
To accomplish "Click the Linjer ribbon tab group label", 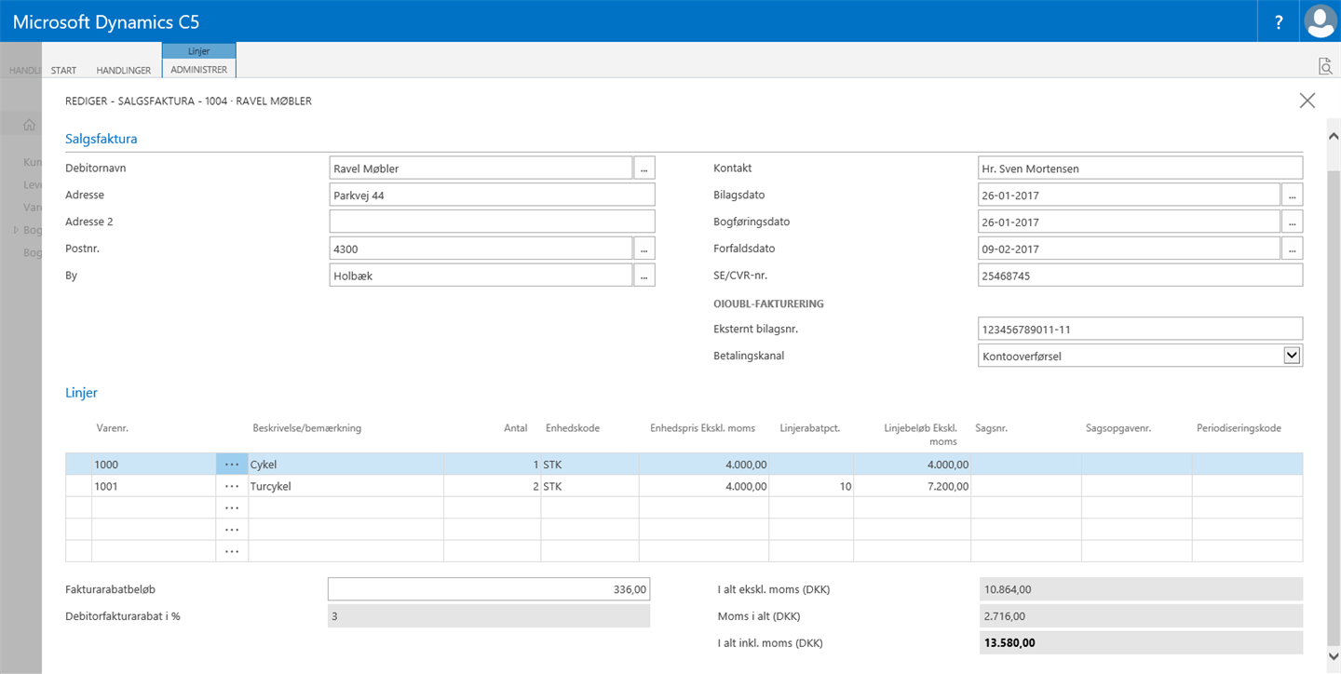I will [199, 51].
